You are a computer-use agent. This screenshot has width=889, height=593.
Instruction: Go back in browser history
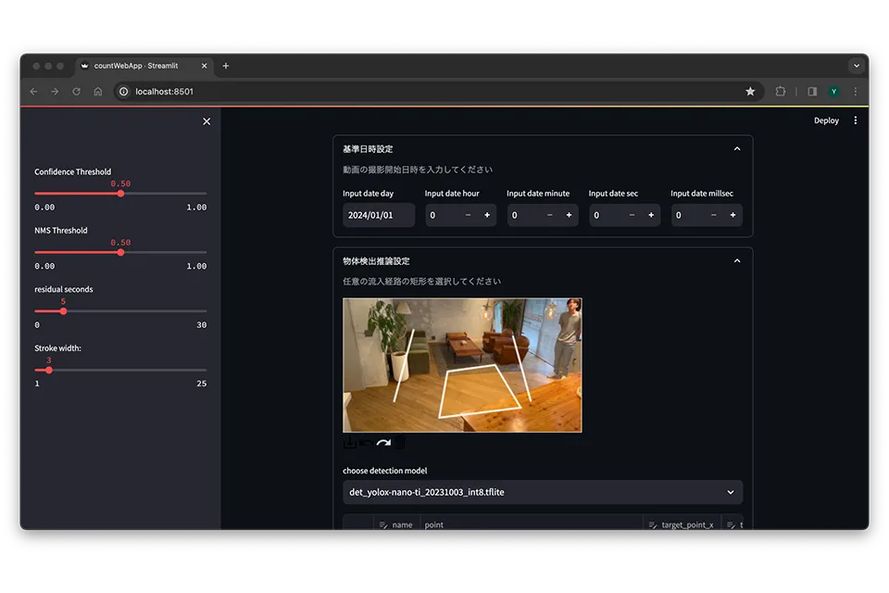tap(34, 92)
